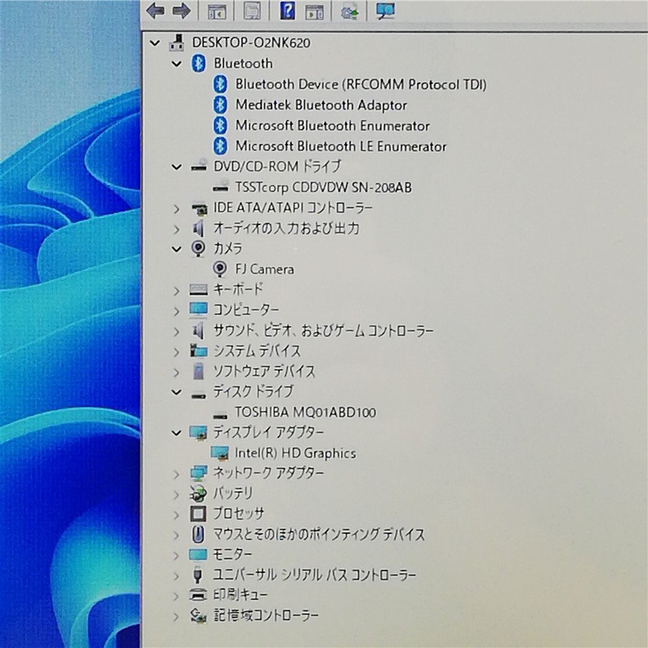Collapse the ディスプレイ アダプター category
This screenshot has height=648, width=648.
pyautogui.click(x=176, y=433)
